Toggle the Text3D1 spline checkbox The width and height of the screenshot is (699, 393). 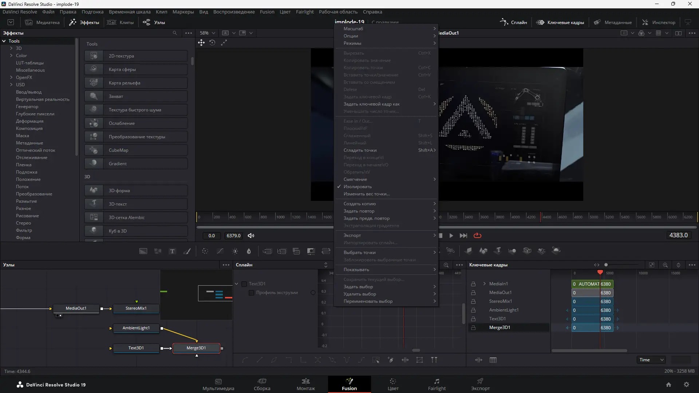(x=244, y=284)
